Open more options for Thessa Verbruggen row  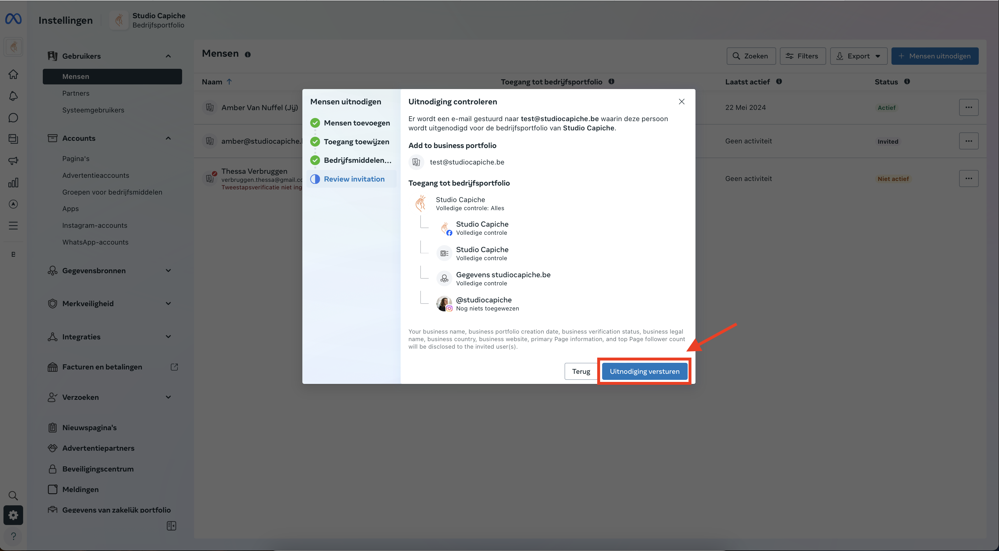coord(969,178)
